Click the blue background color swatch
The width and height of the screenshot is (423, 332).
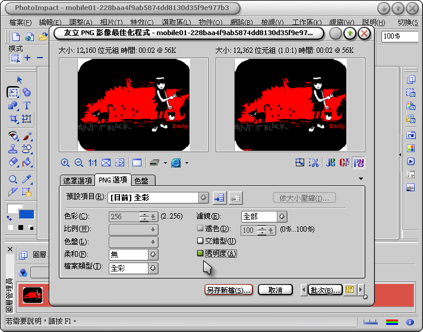26,214
